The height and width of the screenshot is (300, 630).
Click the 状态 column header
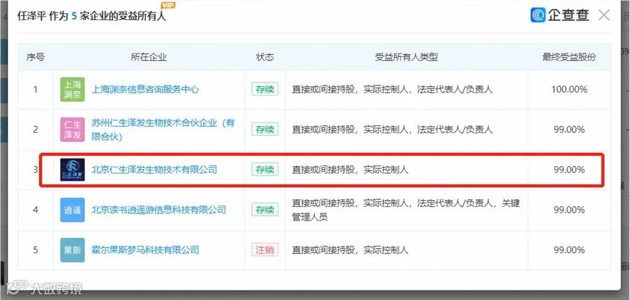point(265,57)
